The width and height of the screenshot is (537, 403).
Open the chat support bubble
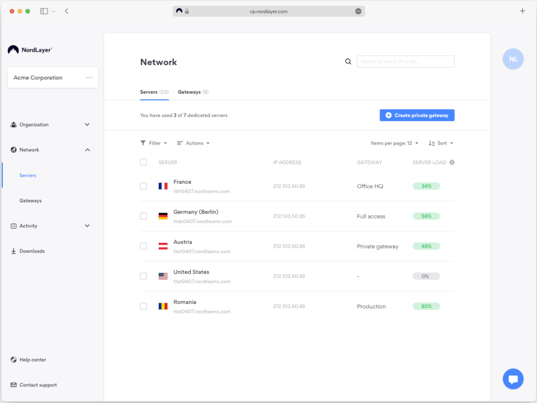tap(513, 379)
